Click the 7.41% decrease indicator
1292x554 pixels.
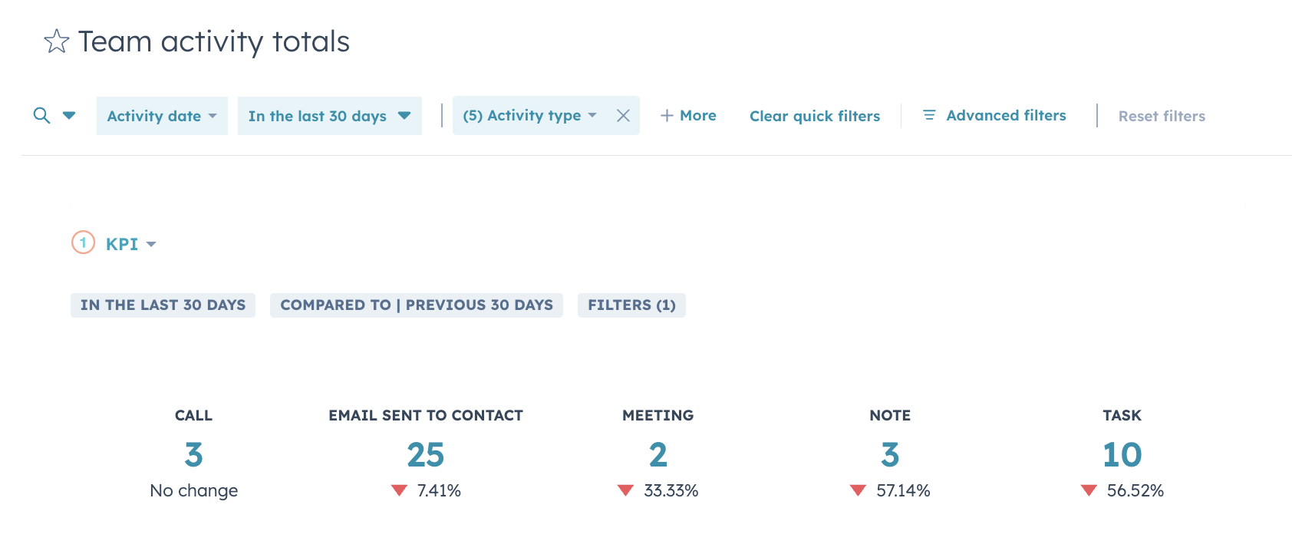[x=426, y=490]
